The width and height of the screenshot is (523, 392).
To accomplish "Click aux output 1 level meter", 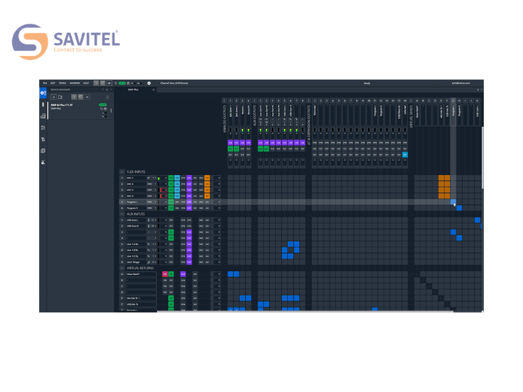I will coord(260,130).
